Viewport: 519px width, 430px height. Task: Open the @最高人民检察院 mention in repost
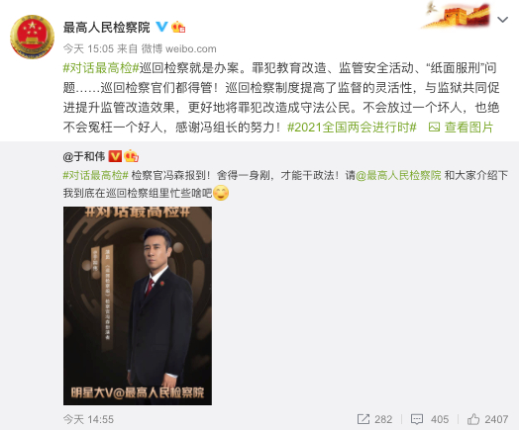pyautogui.click(x=398, y=175)
